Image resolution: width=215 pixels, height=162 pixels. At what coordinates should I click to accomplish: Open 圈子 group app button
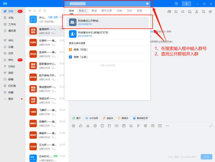pos(76,118)
